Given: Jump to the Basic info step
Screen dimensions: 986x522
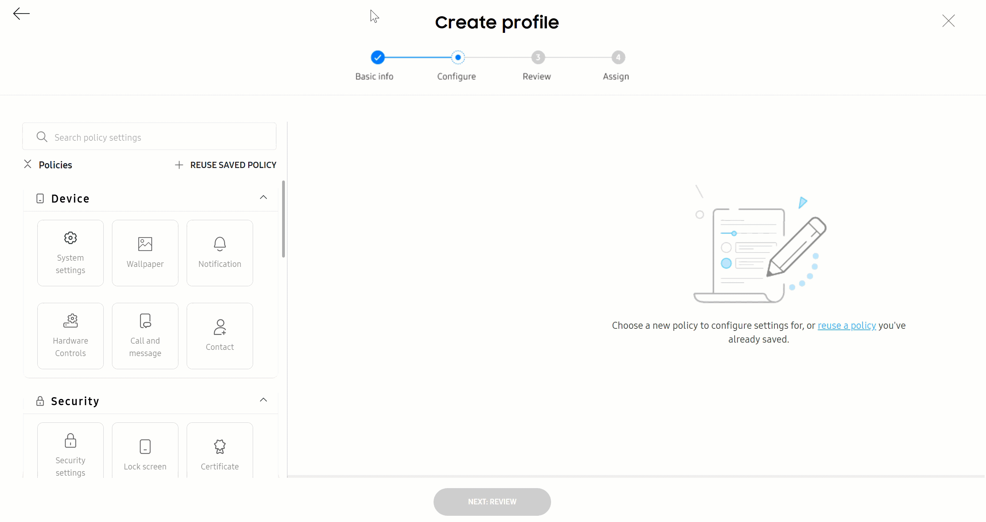Looking at the screenshot, I should pyautogui.click(x=378, y=57).
